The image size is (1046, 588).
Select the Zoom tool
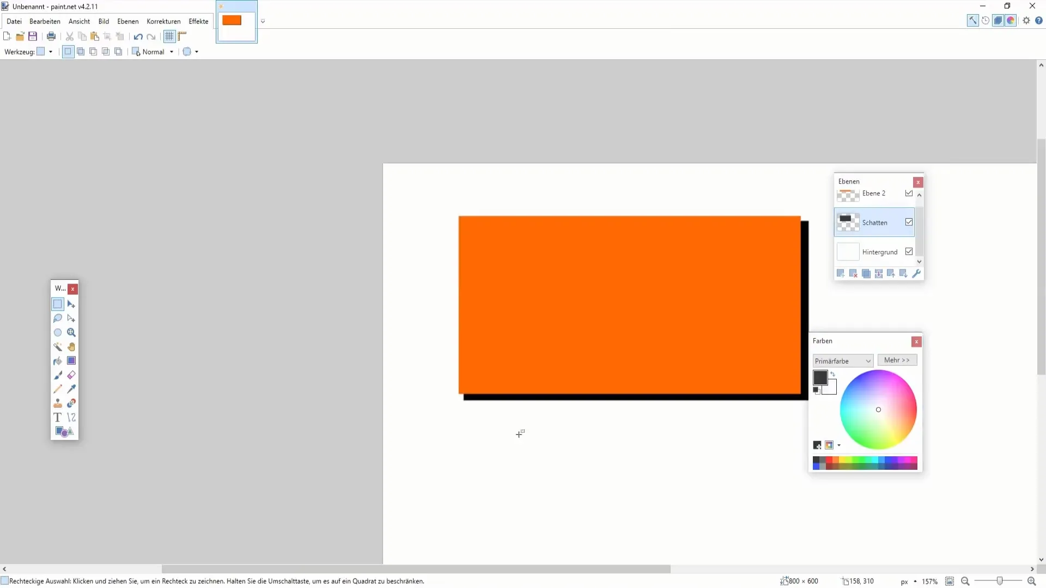tap(71, 333)
